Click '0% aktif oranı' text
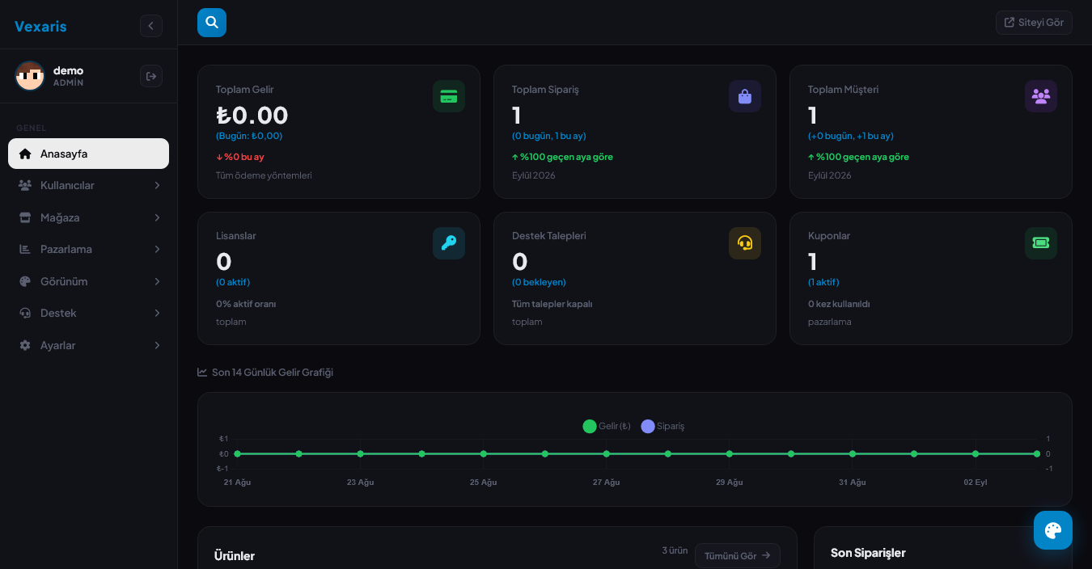1092x569 pixels. point(246,304)
